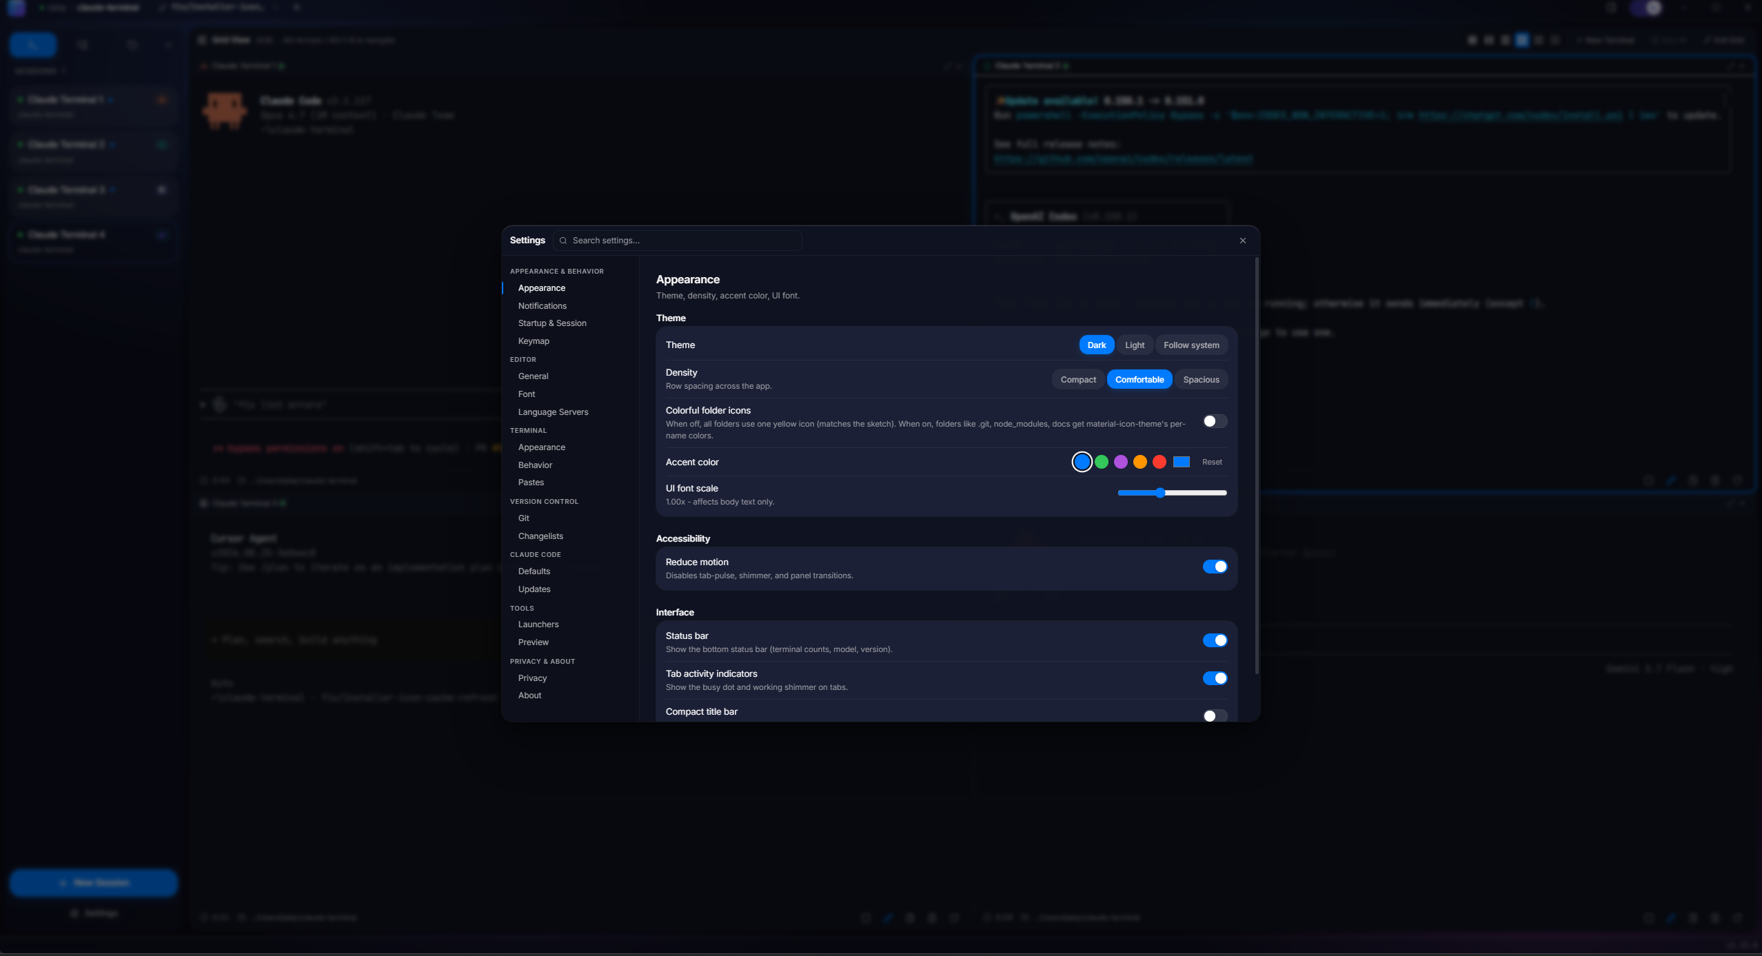Click the UI font scale slider handle
1762x956 pixels.
(x=1160, y=493)
